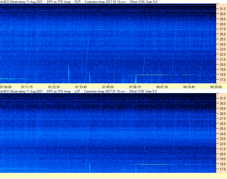This screenshot has height=179, width=227.
Task: Click 31.0 on the LCP frequency axis
Action: (223, 98)
